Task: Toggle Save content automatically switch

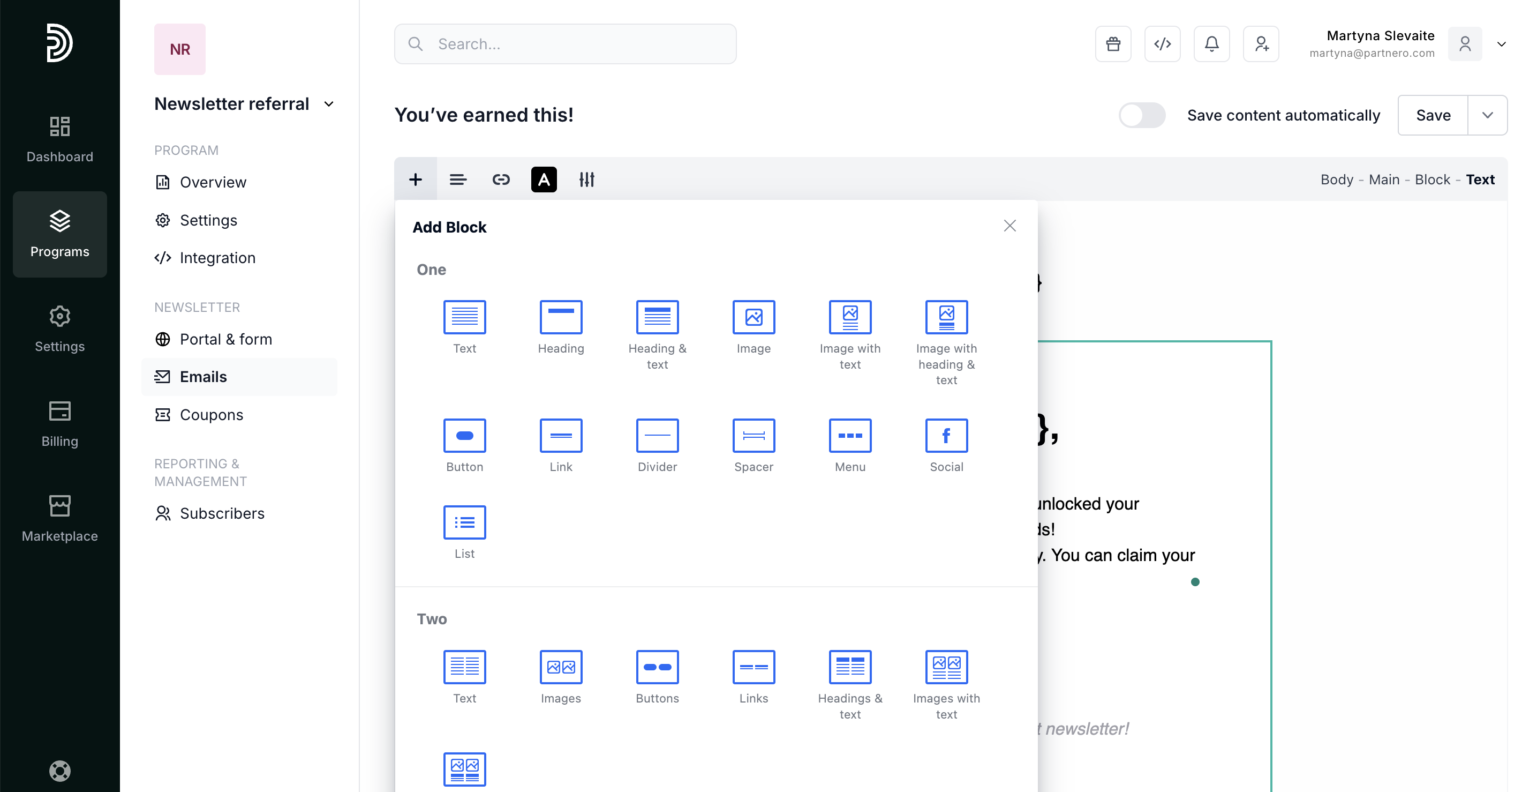Action: tap(1141, 115)
